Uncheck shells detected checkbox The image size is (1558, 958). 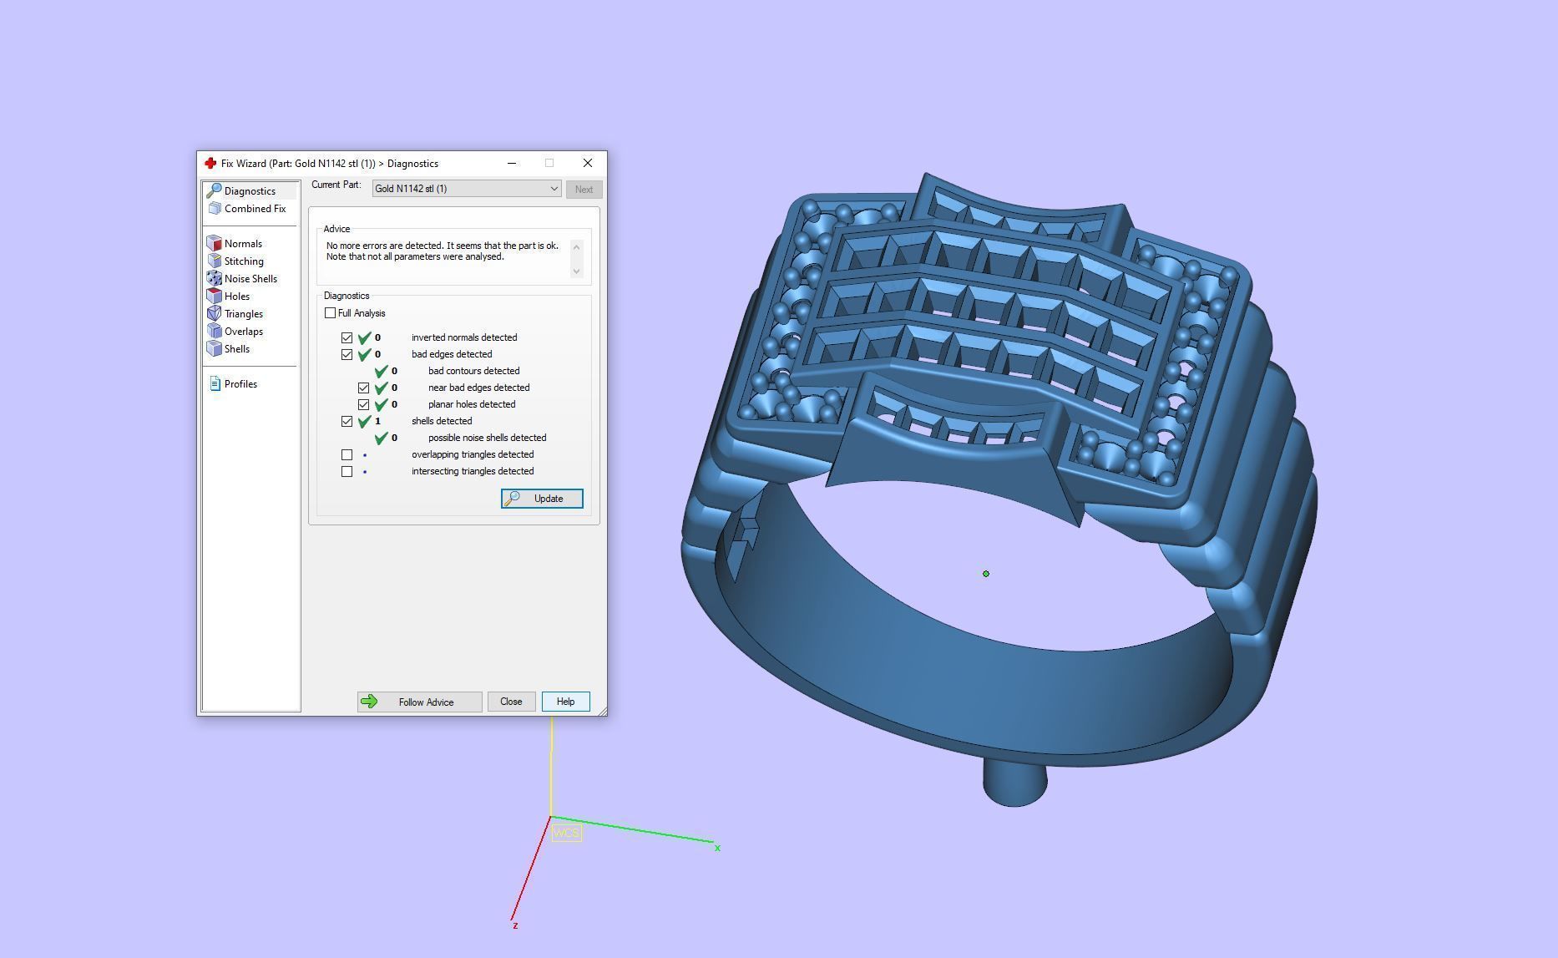pos(347,422)
